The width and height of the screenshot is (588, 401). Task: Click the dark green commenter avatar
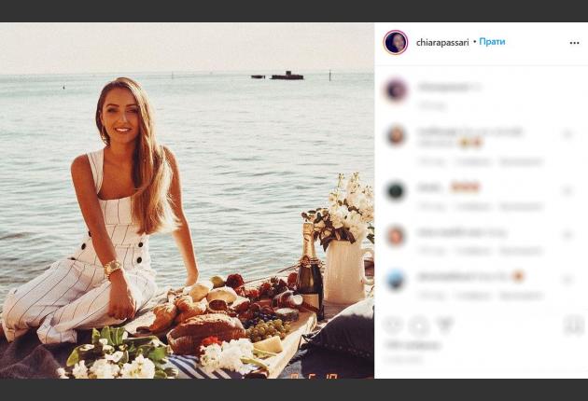point(396,190)
